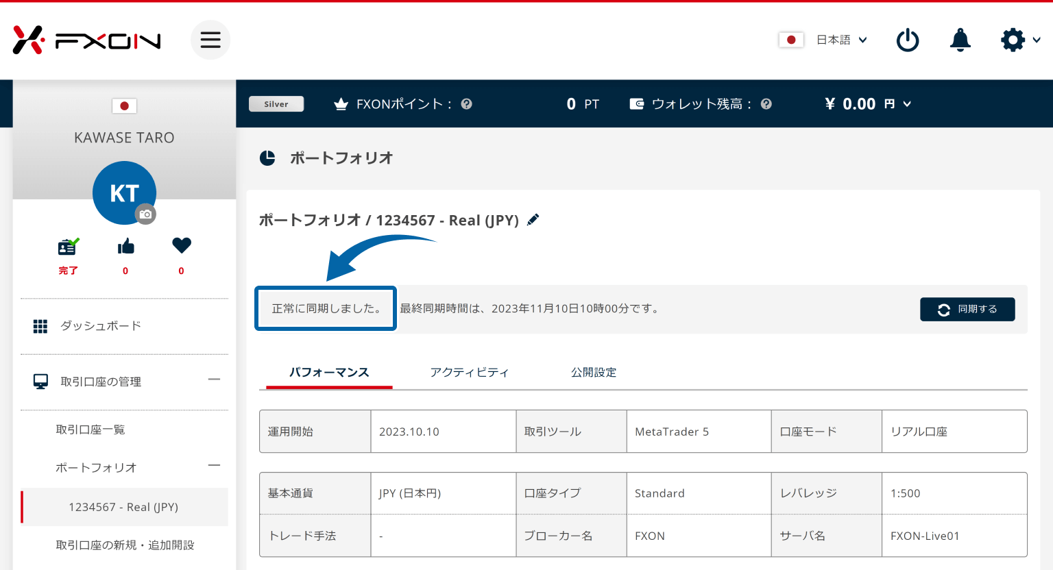
Task: Select ポートフォリオ in sidebar
Action: (96, 468)
